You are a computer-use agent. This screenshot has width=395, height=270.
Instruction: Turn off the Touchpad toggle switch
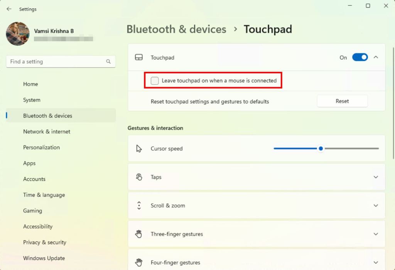coord(360,57)
